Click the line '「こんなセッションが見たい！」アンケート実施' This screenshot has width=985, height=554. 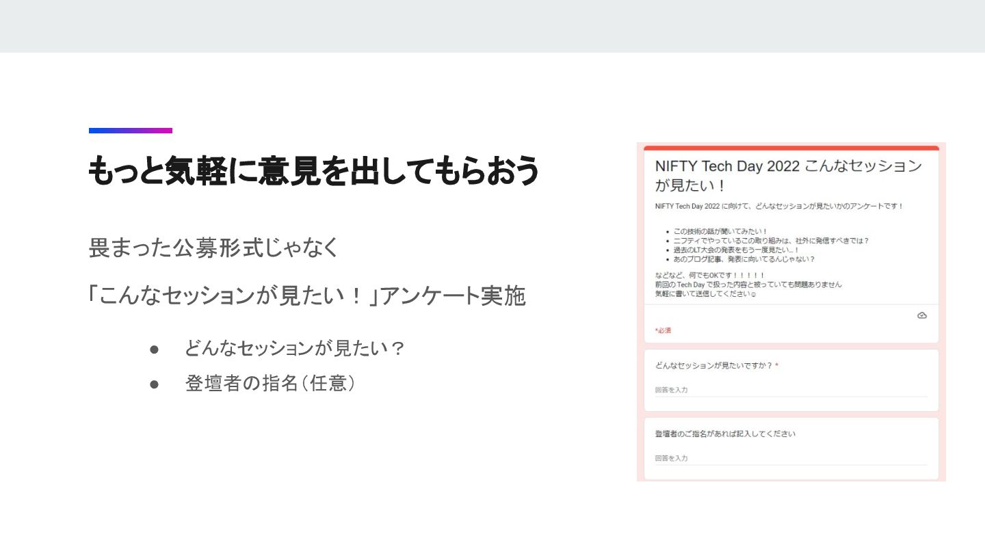point(307,296)
